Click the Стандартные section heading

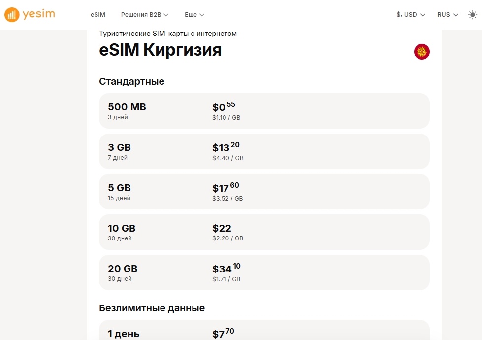click(x=131, y=81)
